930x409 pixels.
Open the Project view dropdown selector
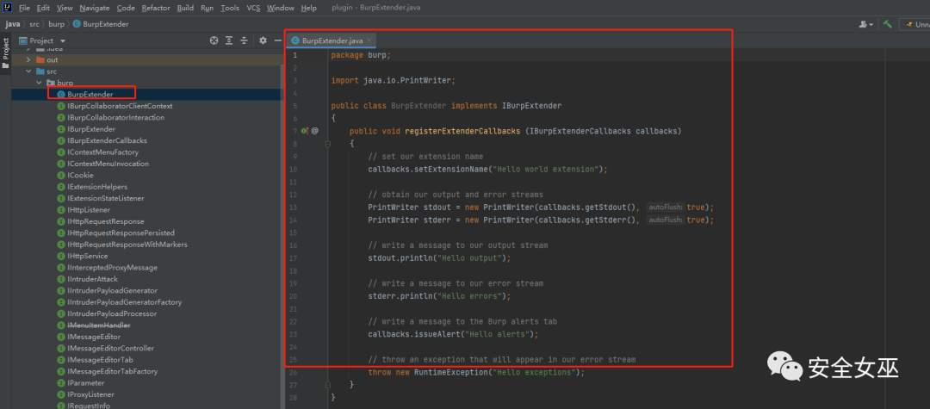click(63, 40)
